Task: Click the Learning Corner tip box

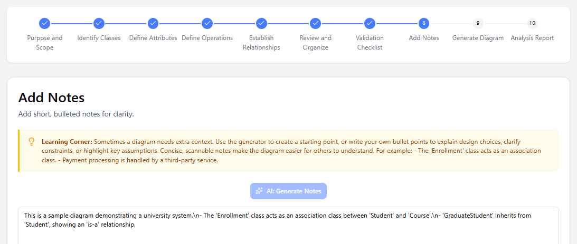Action: 288,151
